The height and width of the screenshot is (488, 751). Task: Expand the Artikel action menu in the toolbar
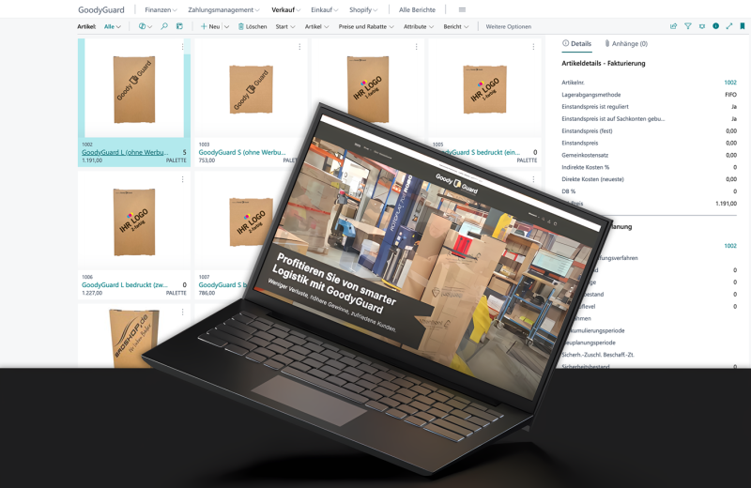[x=316, y=27]
